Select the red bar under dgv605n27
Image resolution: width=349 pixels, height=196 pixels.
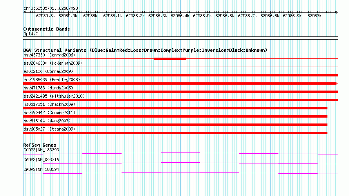pos(175,133)
